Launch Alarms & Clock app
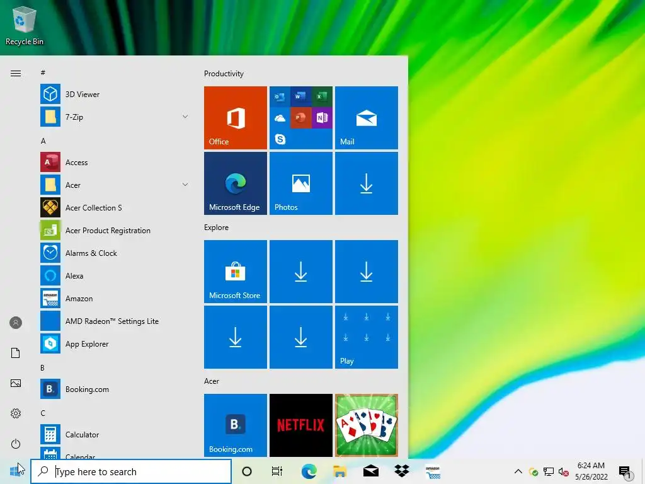The image size is (645, 484). click(x=115, y=253)
